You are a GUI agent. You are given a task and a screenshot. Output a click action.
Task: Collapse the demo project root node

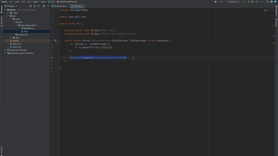pos(5,10)
